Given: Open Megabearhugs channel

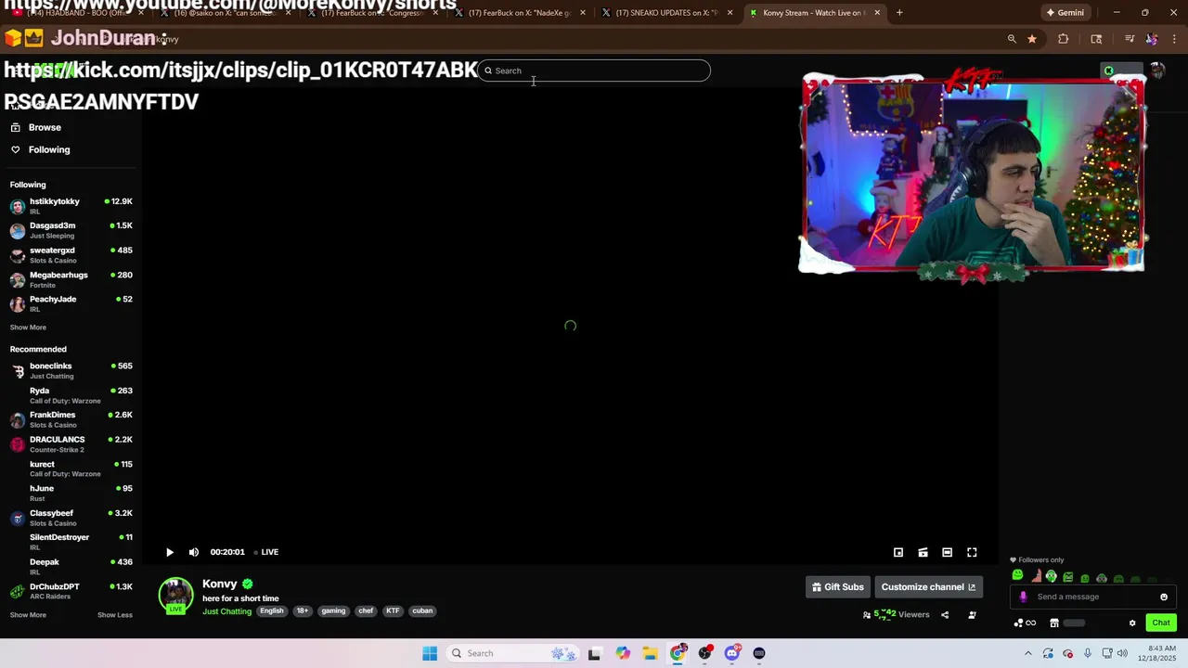Looking at the screenshot, I should 71,279.
